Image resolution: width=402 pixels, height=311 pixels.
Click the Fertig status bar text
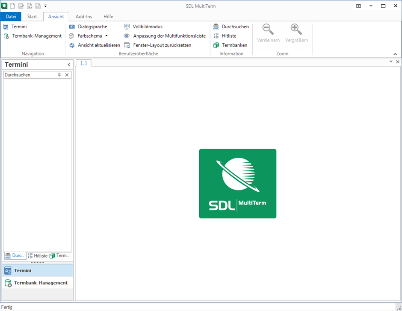[7, 307]
